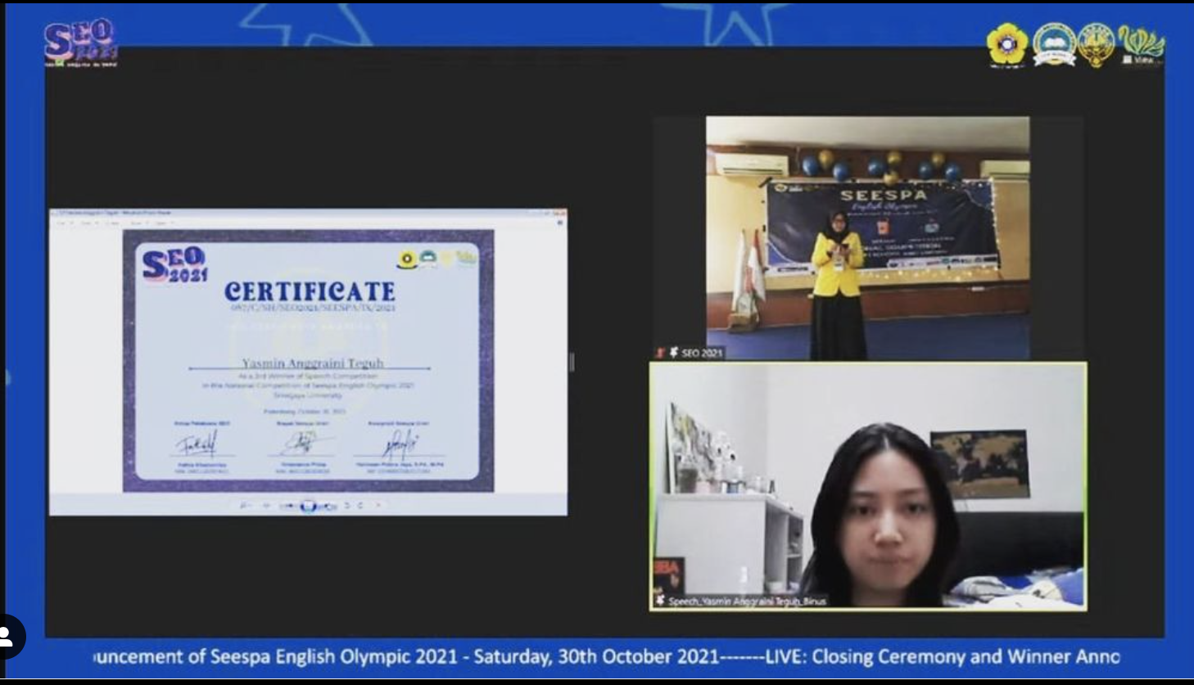
Task: Select the highlighted active speaker video tile
Action: pos(868,486)
